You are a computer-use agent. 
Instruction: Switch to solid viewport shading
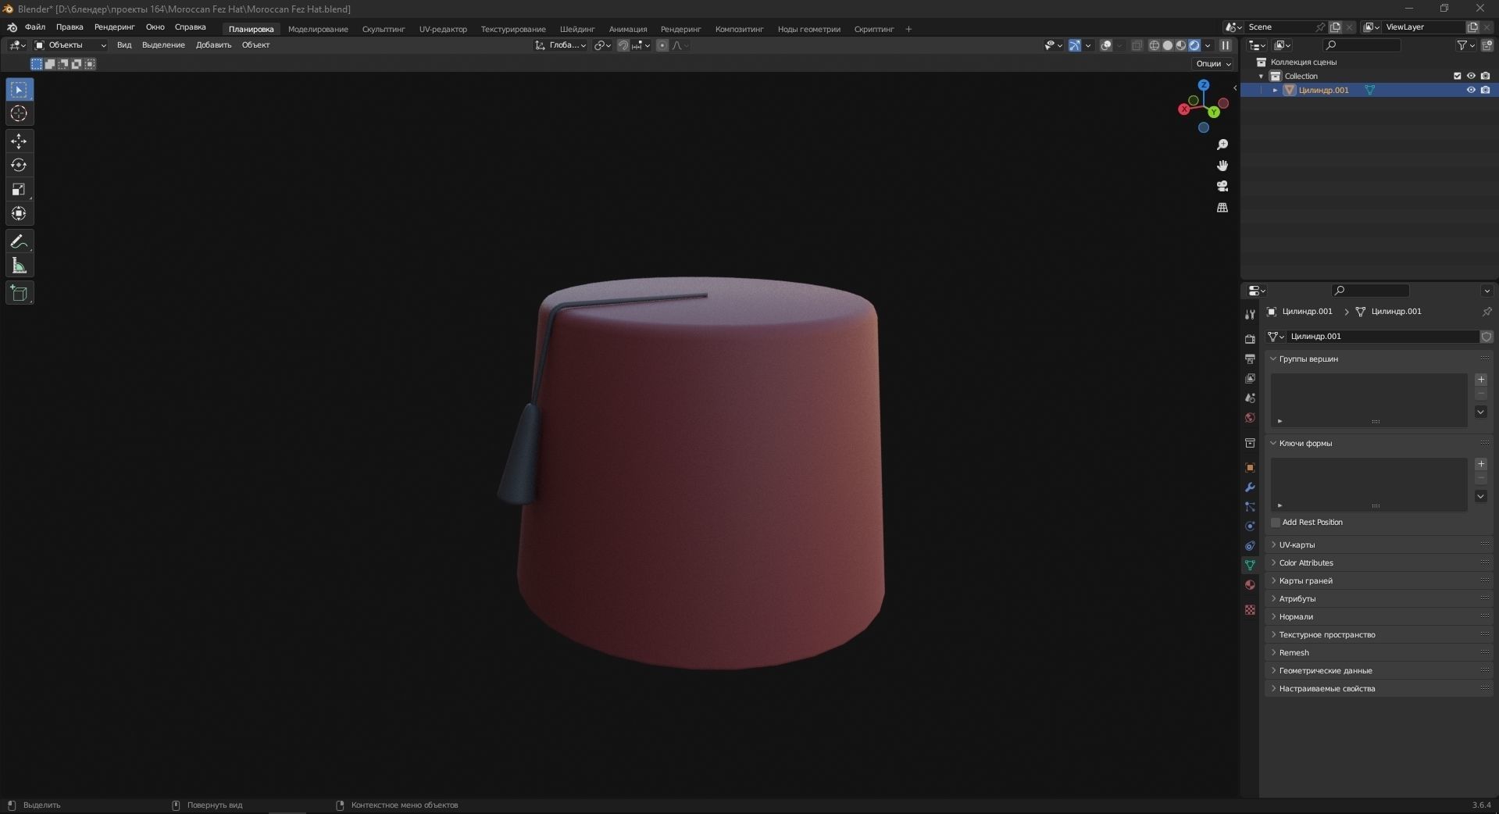tap(1168, 45)
